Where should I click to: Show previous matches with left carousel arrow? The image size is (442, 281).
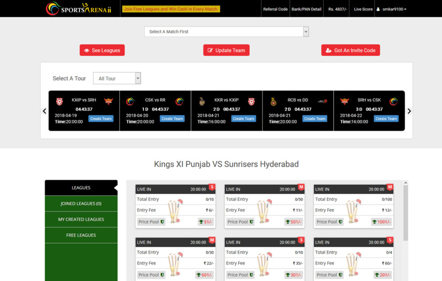click(44, 111)
